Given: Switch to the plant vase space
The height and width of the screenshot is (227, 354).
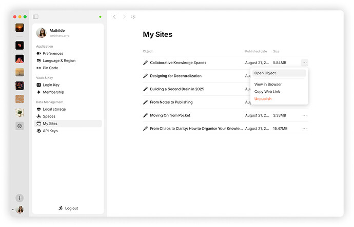Looking at the screenshot, I should click(19, 113).
